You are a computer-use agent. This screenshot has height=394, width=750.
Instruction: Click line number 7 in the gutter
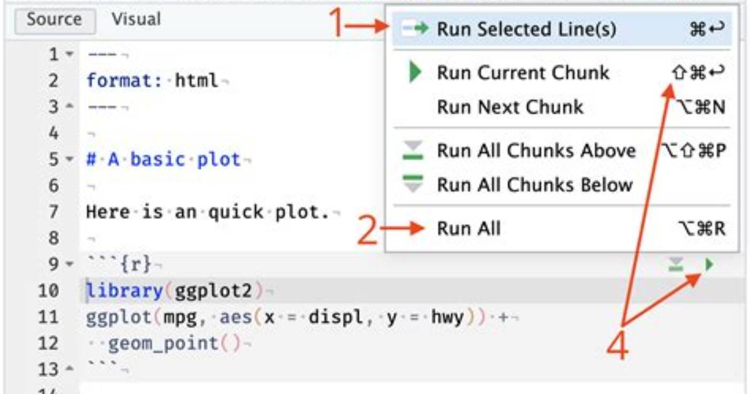pos(53,211)
